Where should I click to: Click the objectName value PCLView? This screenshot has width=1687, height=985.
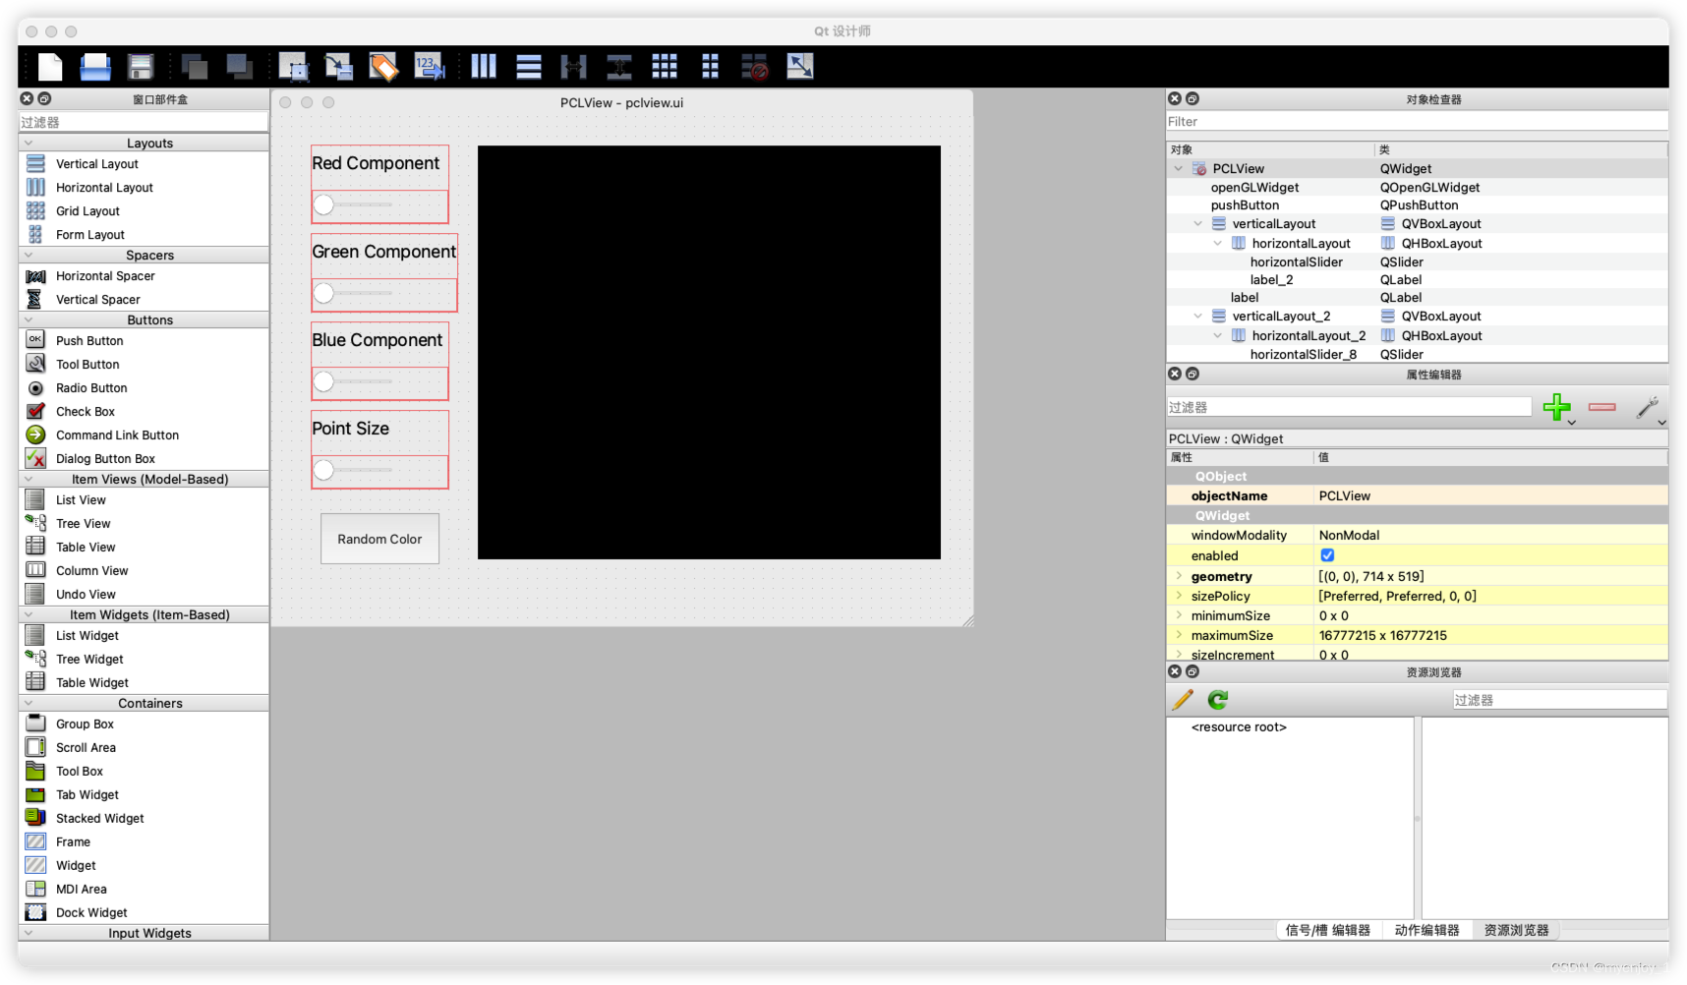coord(1344,496)
